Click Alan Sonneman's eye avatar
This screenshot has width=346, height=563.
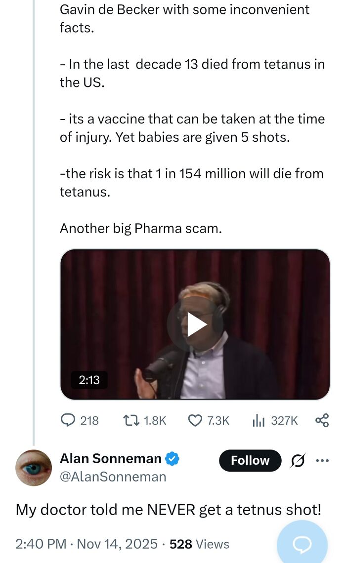point(33,467)
